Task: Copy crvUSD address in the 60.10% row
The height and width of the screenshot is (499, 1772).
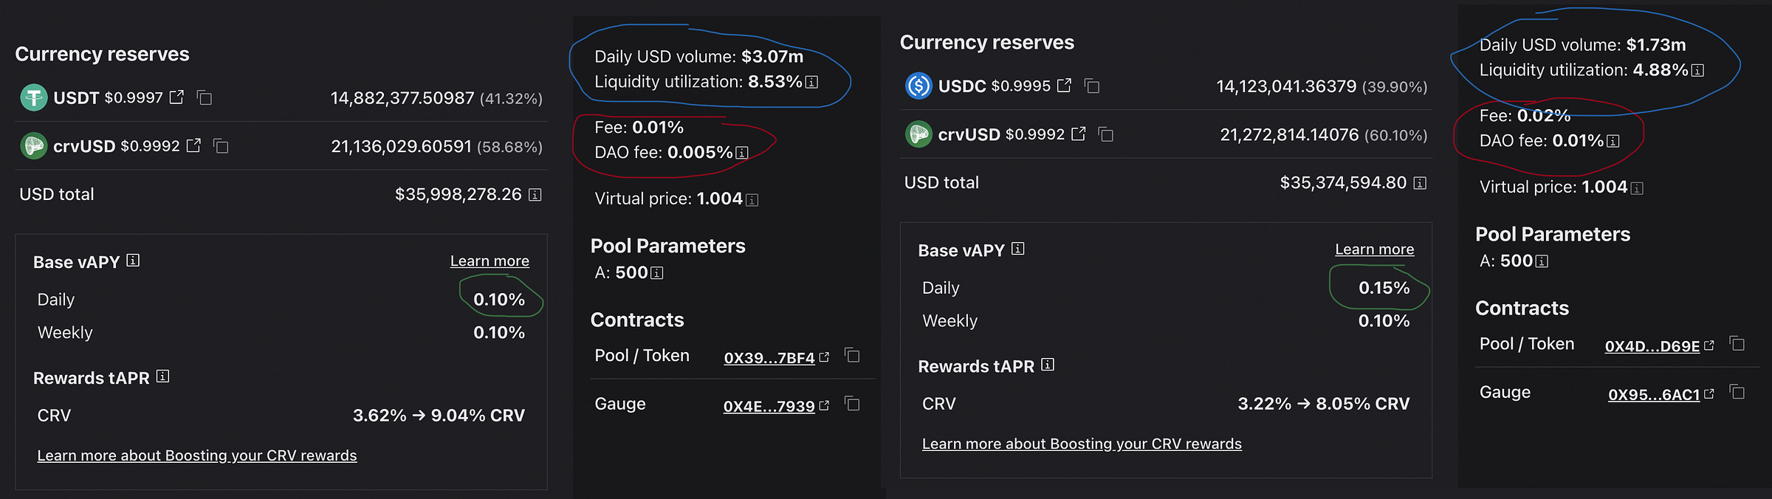Action: click(1106, 134)
